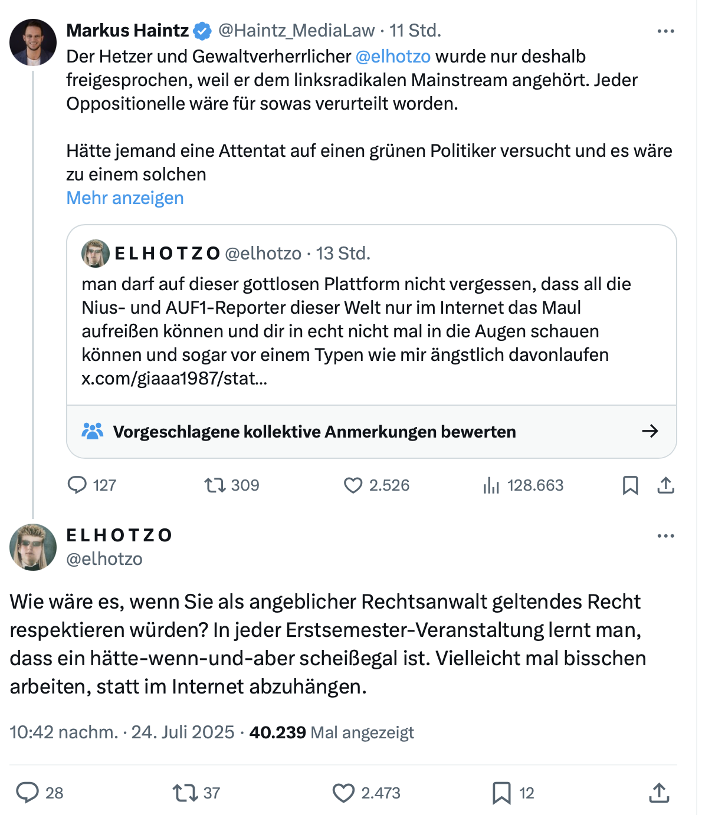Screen dimensions: 715x815
Task: Repost ELHOTZO's reply with 37 reposts
Action: coord(185,793)
